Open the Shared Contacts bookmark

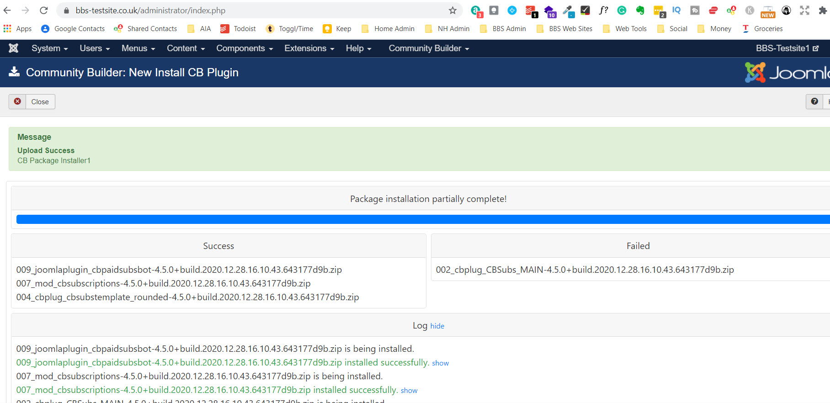coord(145,28)
